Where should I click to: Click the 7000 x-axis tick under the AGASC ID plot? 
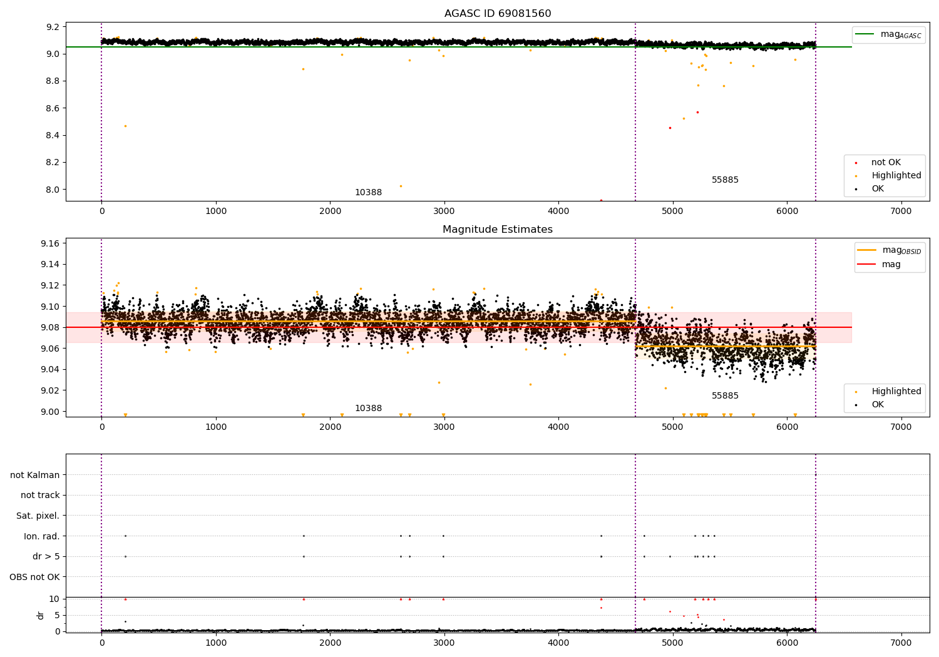coord(901,211)
